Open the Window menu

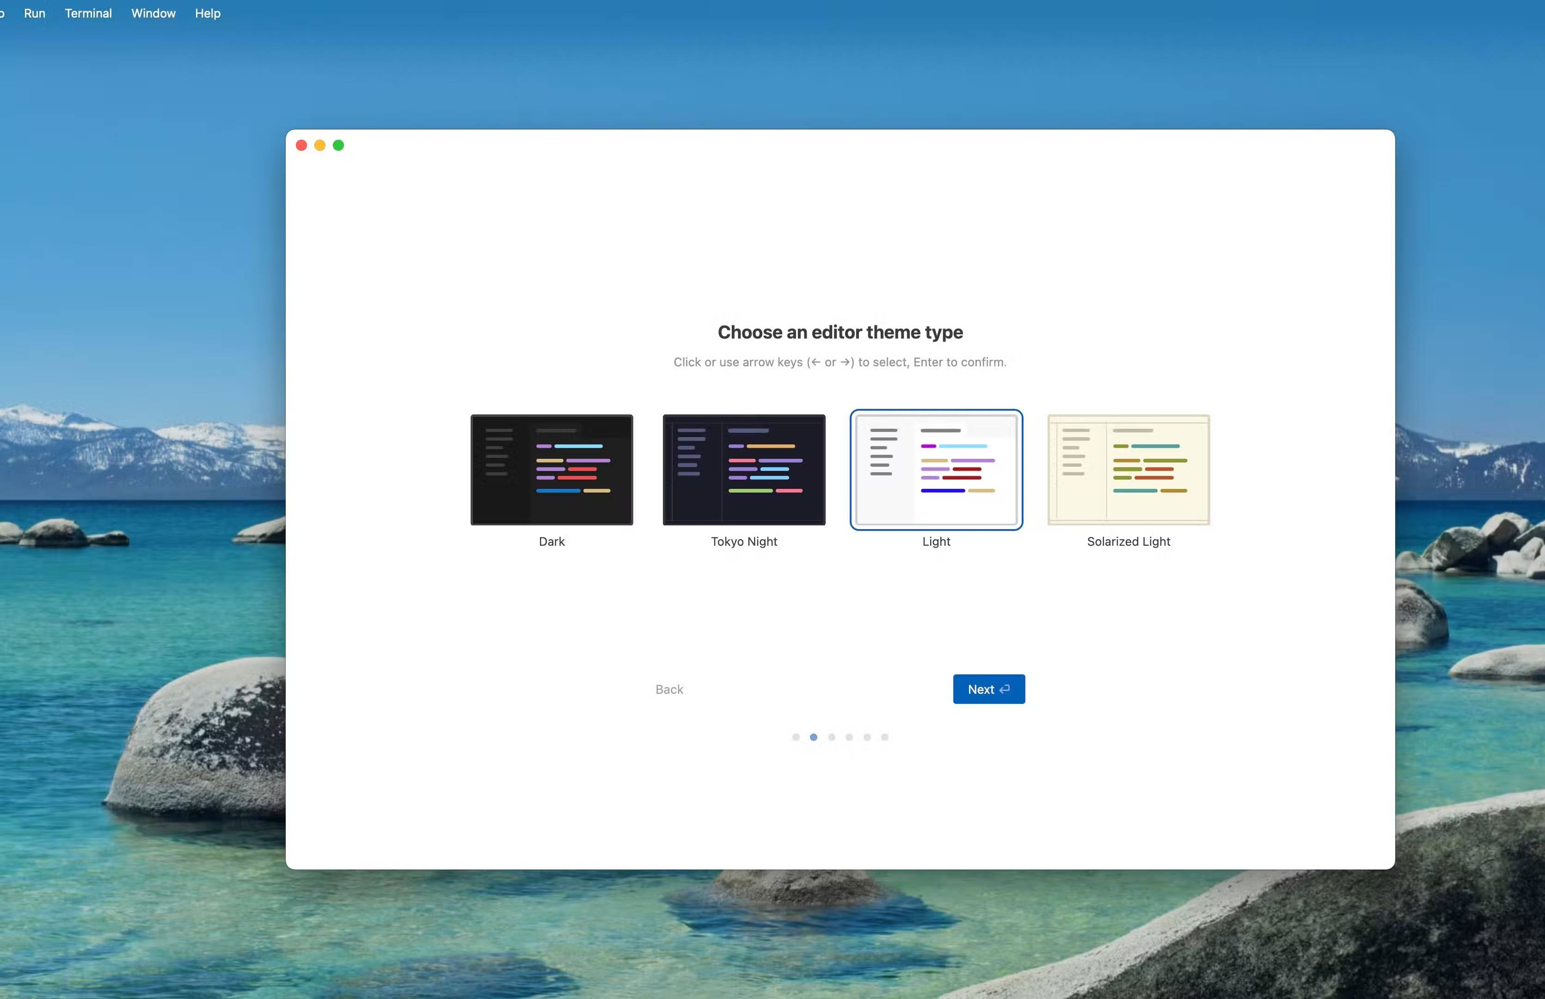[153, 13]
